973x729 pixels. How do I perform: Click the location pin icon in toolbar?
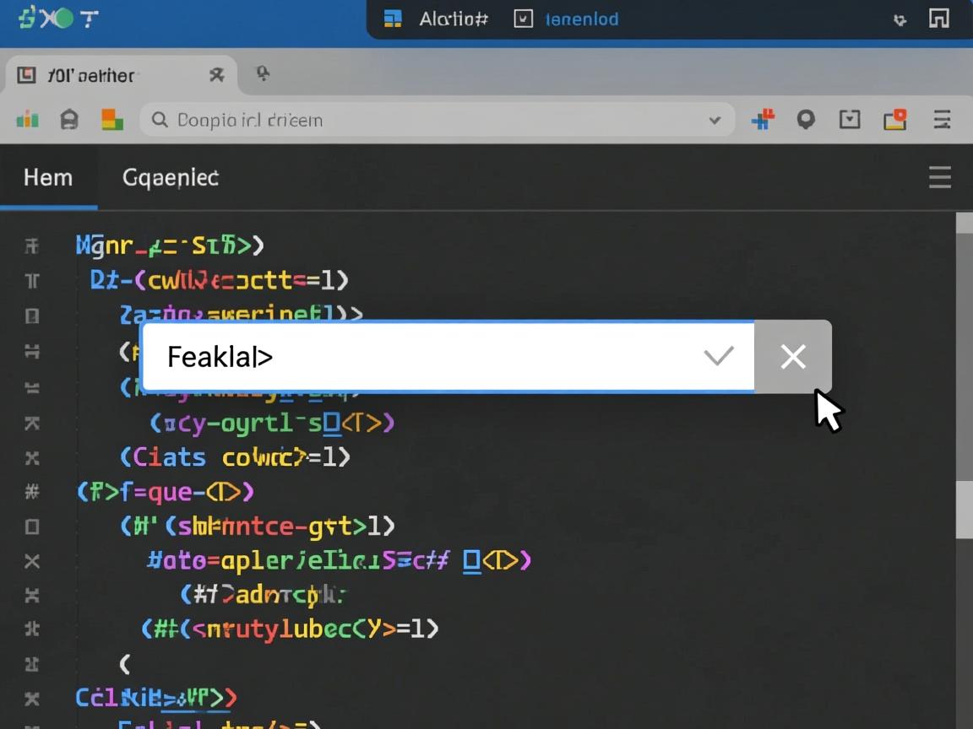click(806, 120)
